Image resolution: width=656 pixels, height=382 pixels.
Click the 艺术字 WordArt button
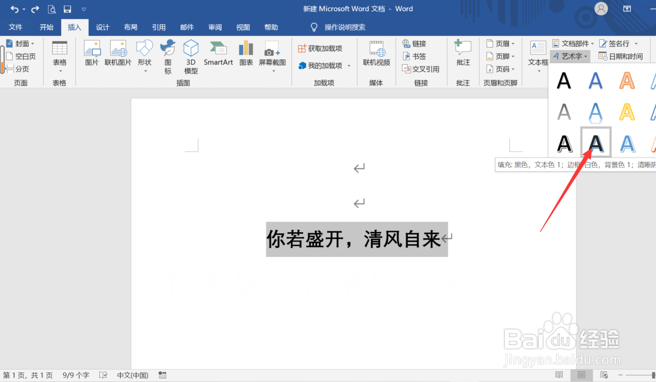[x=570, y=56]
